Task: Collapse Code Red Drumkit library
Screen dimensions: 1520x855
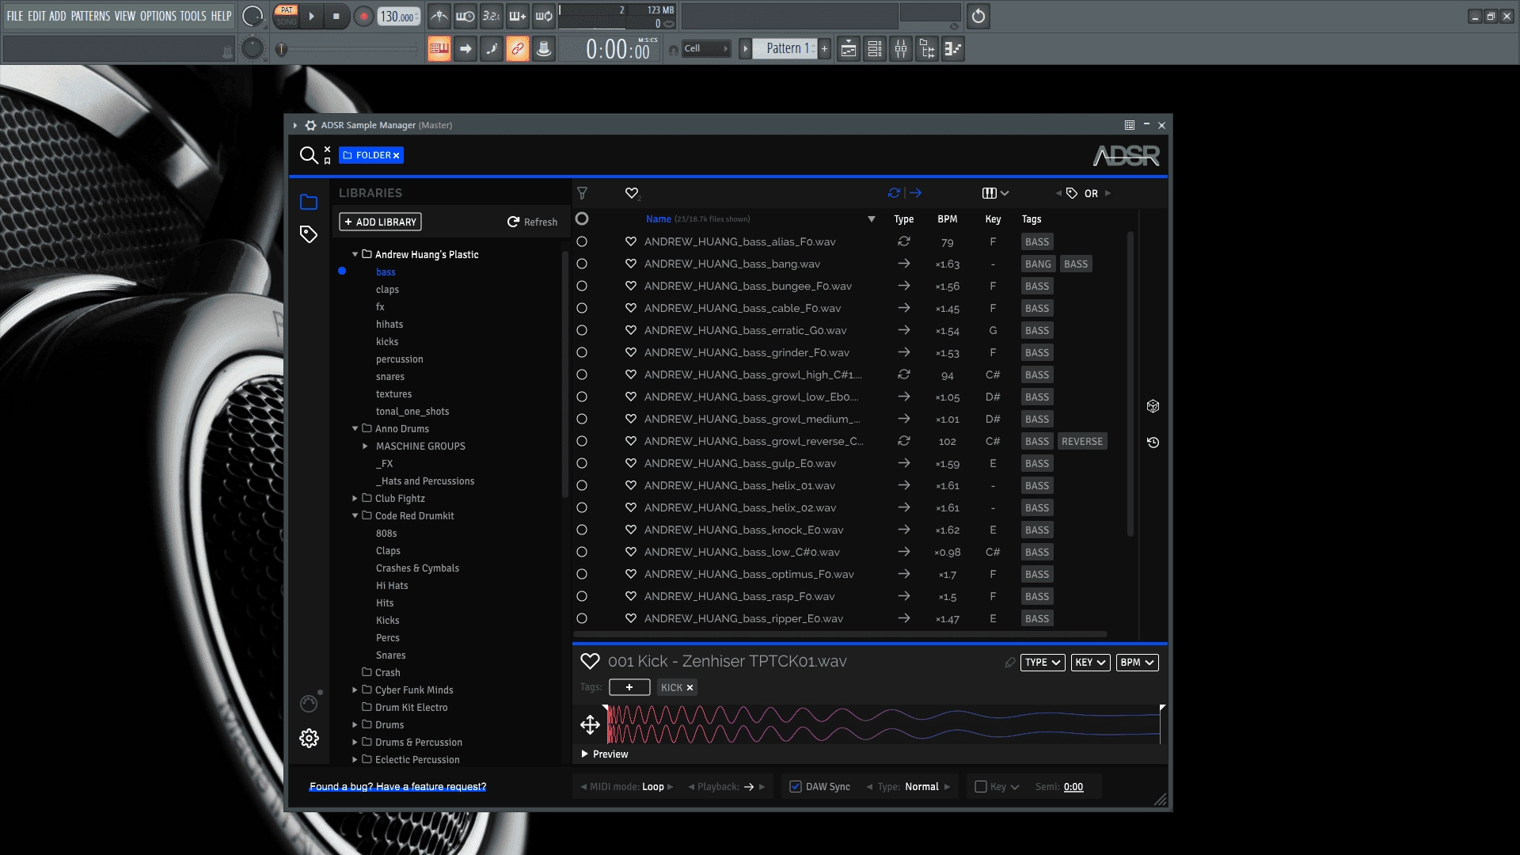Action: 355,515
